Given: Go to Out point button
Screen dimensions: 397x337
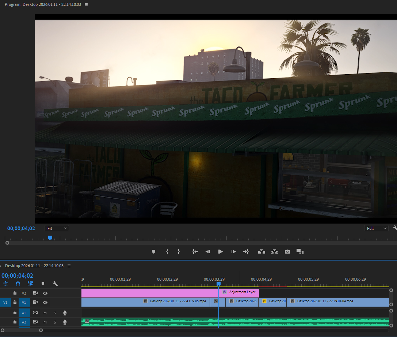Looking at the screenshot, I should coord(246,251).
